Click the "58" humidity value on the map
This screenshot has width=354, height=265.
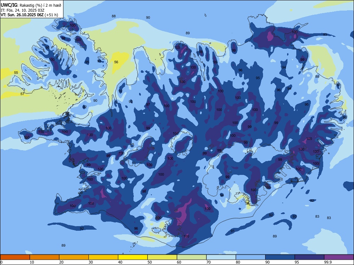(247, 203)
